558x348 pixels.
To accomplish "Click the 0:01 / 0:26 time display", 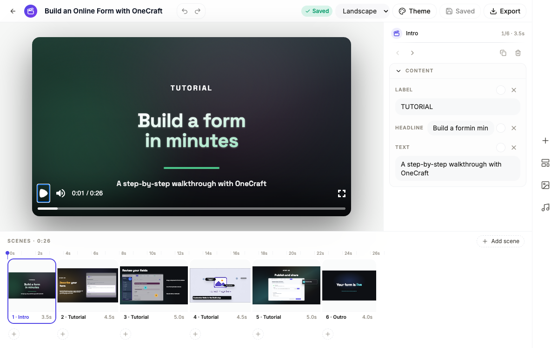I will click(x=87, y=193).
